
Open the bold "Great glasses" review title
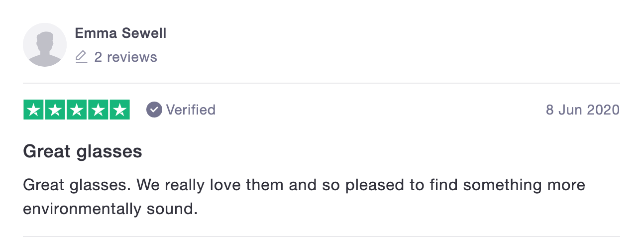tap(83, 151)
